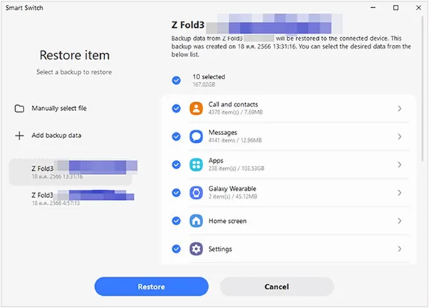Image resolution: width=429 pixels, height=308 pixels.
Task: Expand the Call and contacts chevron
Action: coord(400,109)
